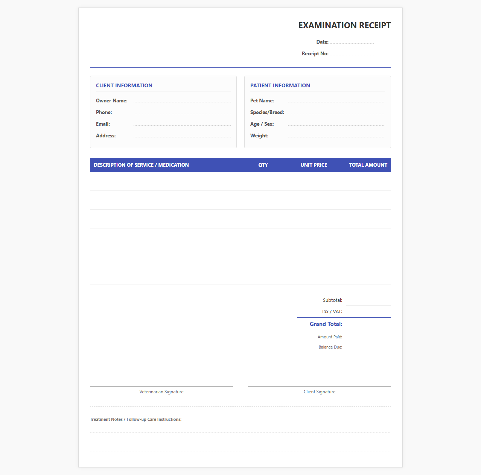Click the Subtotal amount field

(368, 300)
